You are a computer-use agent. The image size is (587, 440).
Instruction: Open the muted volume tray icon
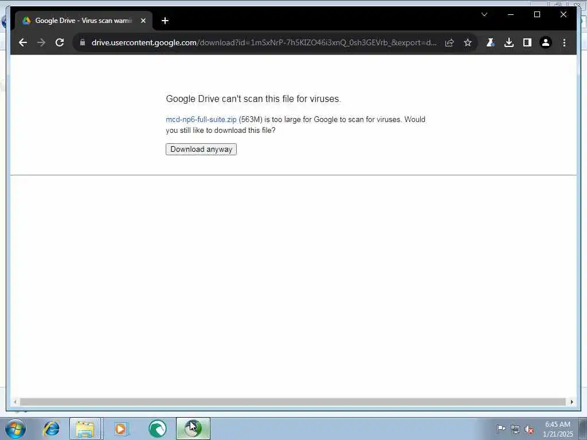(529, 429)
